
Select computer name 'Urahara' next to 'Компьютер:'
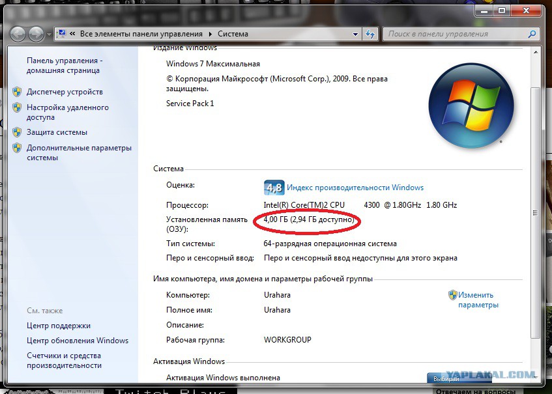click(x=277, y=295)
